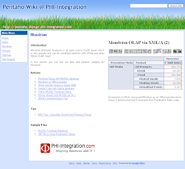Open Home in the Main Menu
This screenshot has height=169, width=185.
(x=5, y=38)
